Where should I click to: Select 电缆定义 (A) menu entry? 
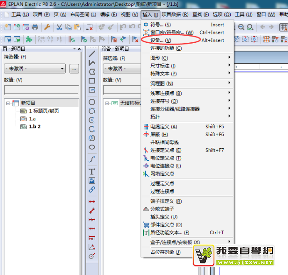tap(163, 127)
